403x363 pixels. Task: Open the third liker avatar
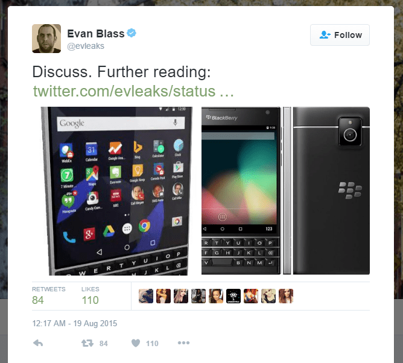pyautogui.click(x=180, y=296)
